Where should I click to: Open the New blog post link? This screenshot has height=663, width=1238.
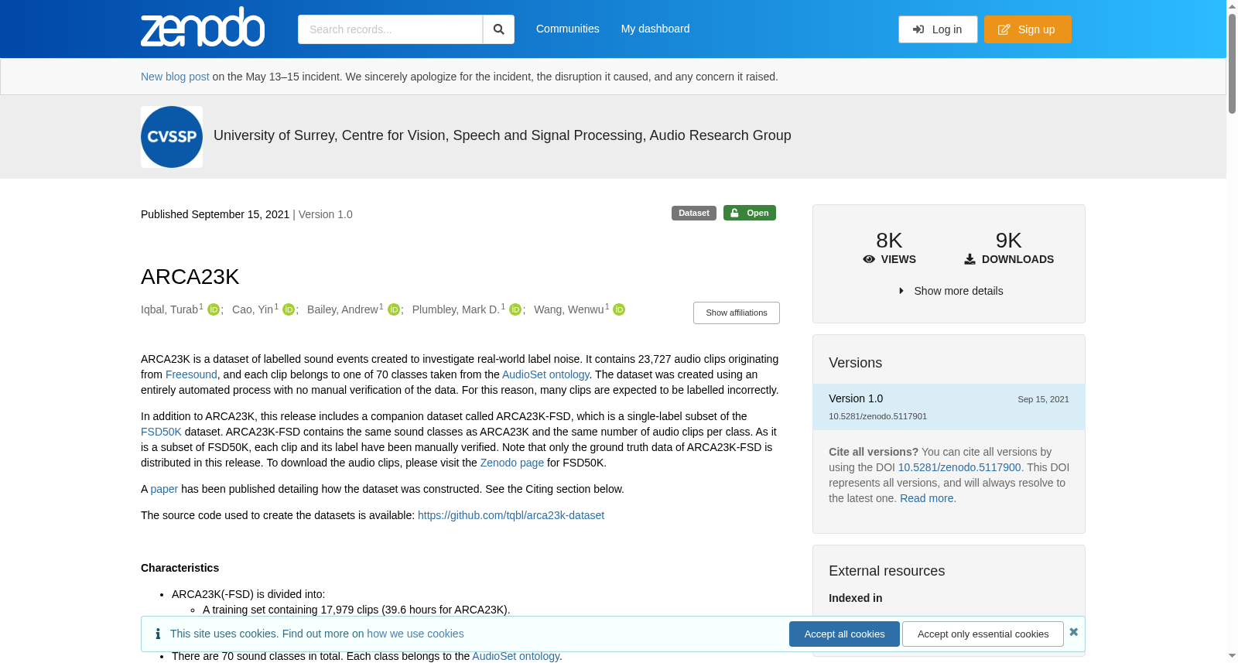click(x=175, y=77)
